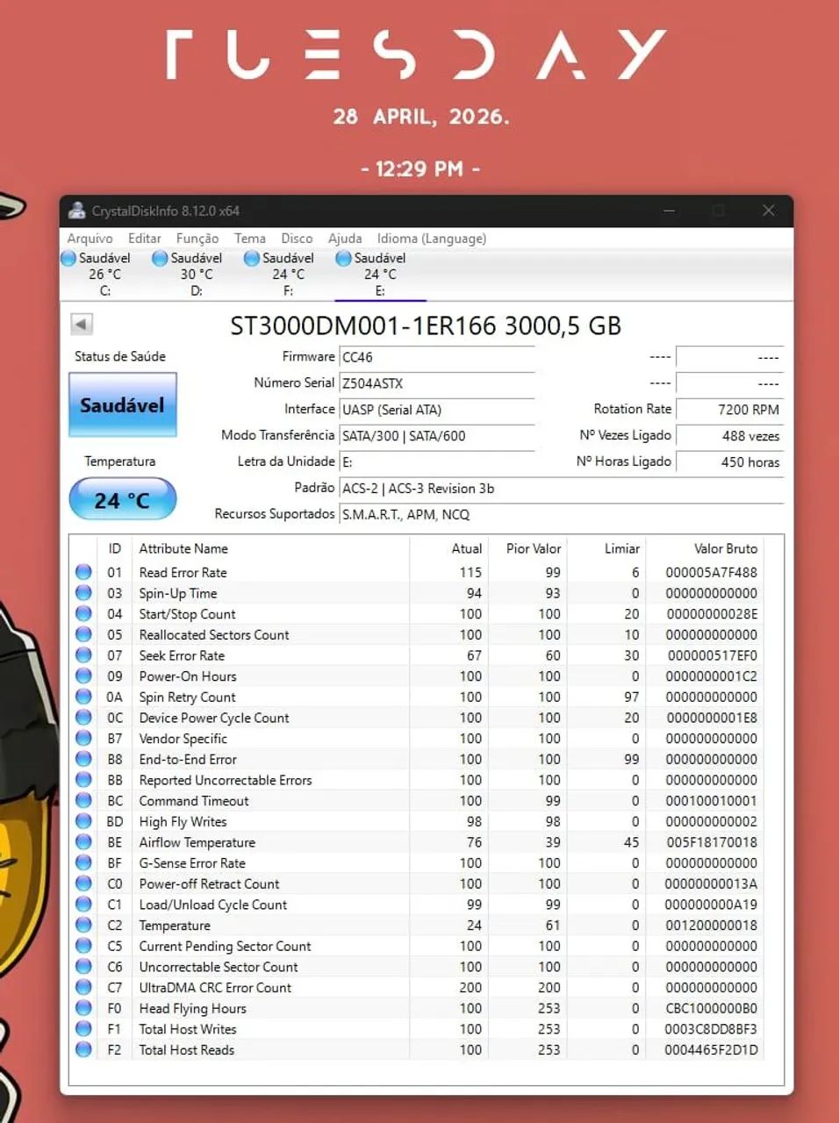
Task: Open the Ajuda menu
Action: click(x=345, y=239)
